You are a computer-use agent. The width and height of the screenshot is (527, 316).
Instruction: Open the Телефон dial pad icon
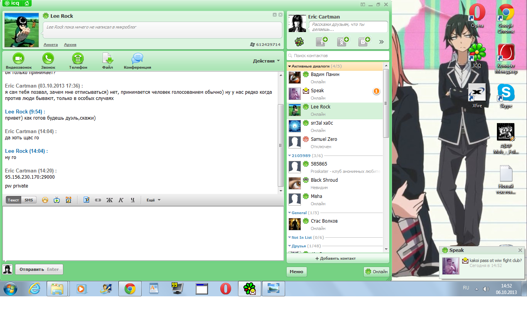[x=78, y=59]
